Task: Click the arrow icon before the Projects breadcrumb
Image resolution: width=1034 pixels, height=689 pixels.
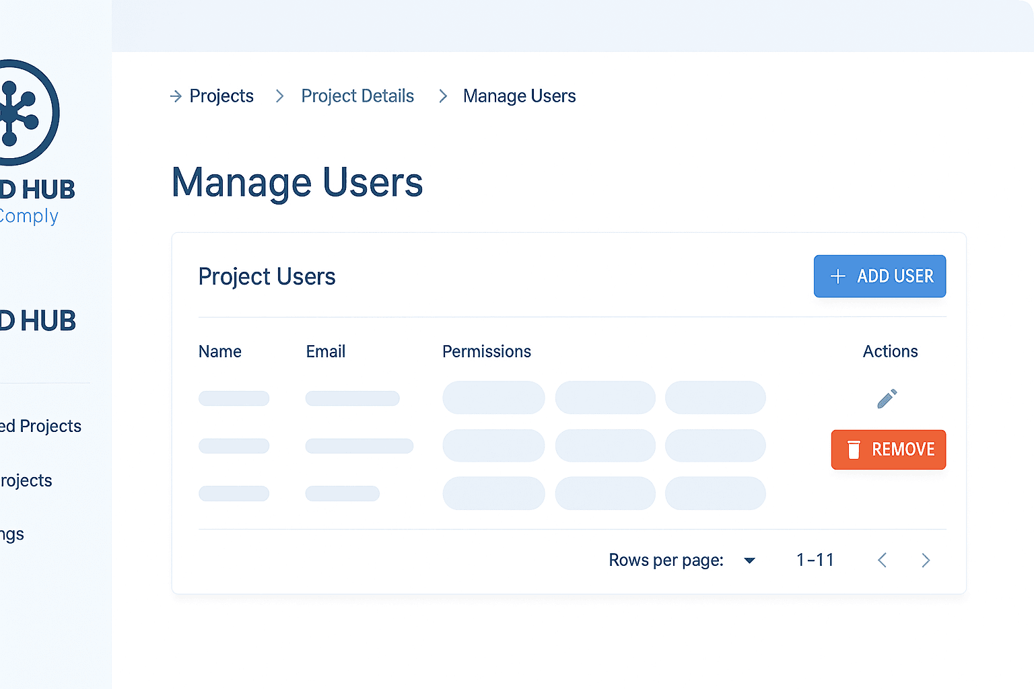Action: 175,96
